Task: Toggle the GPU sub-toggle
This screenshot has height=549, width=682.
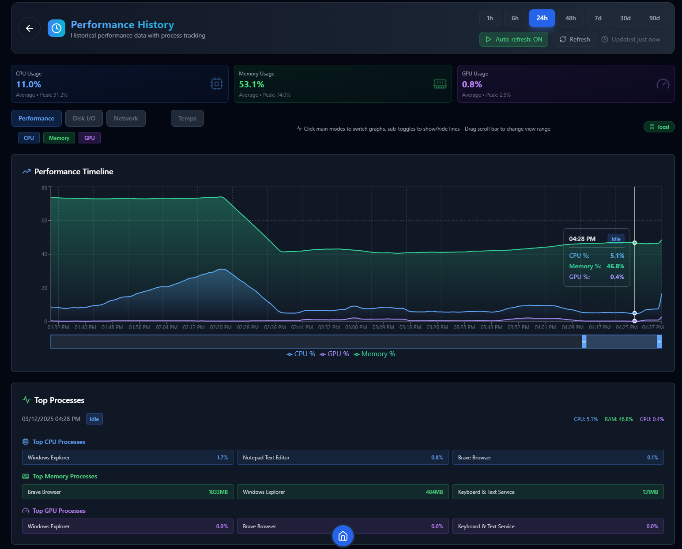Action: (x=89, y=138)
